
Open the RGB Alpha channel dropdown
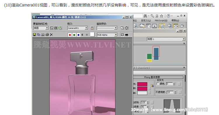pyautogui.click(x=107, y=35)
